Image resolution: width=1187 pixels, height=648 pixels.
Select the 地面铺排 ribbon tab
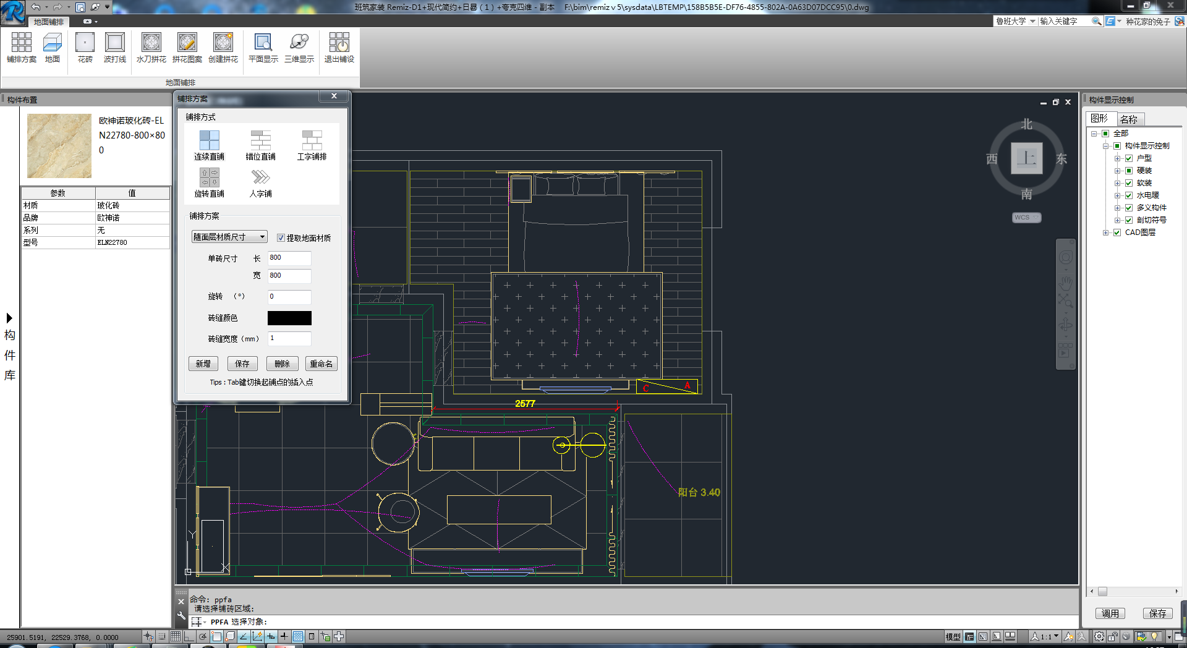click(x=49, y=22)
